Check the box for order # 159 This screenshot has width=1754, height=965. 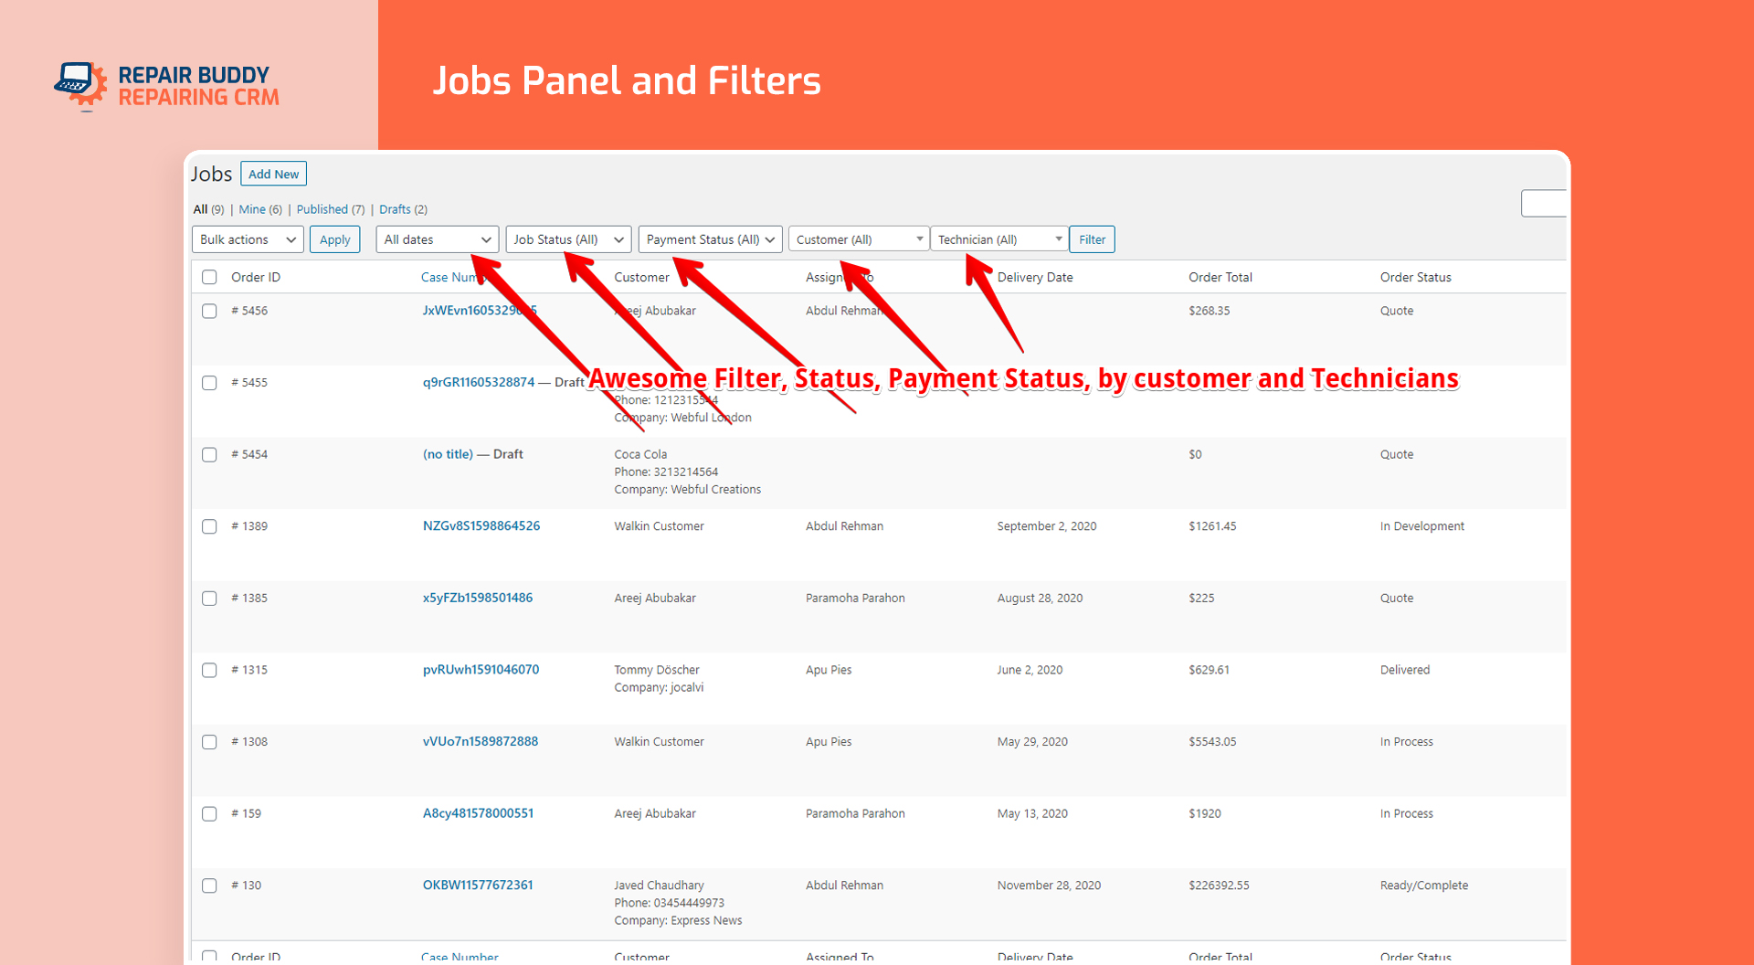(x=209, y=814)
